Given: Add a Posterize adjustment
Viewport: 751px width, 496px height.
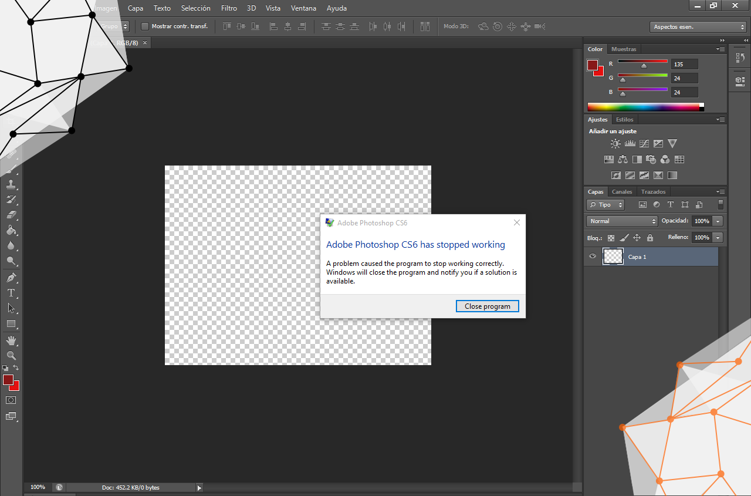Looking at the screenshot, I should point(630,175).
